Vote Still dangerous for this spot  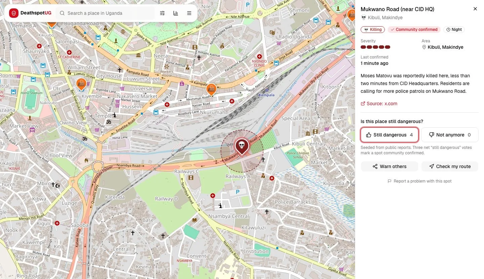pos(390,135)
